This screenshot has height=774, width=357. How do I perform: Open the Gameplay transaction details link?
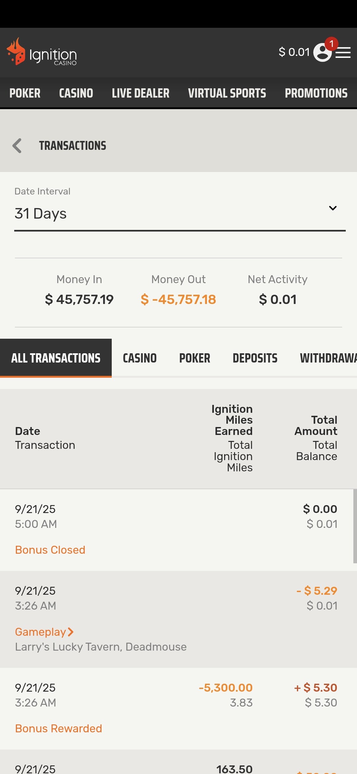click(40, 632)
